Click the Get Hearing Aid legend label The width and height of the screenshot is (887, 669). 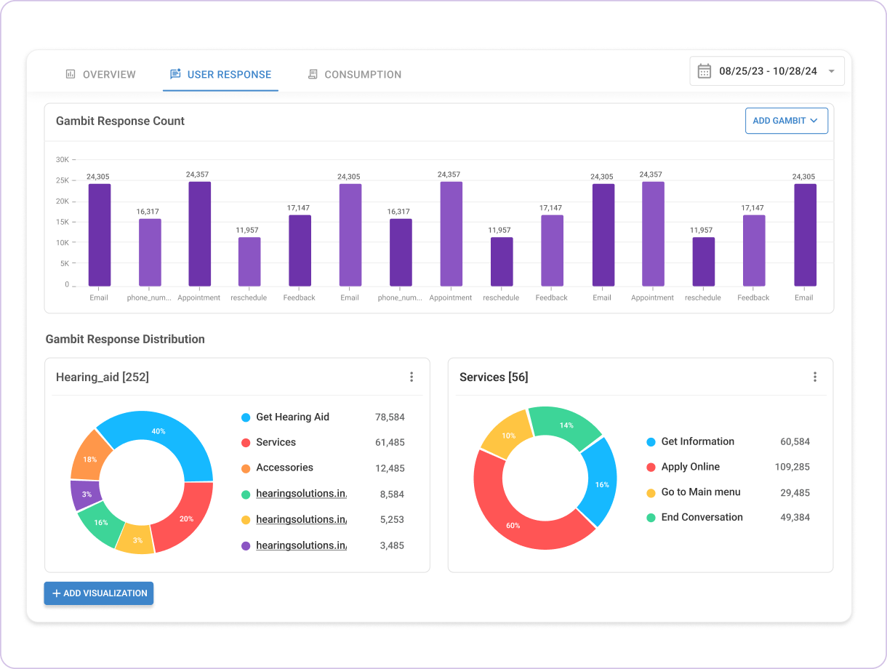click(x=292, y=417)
